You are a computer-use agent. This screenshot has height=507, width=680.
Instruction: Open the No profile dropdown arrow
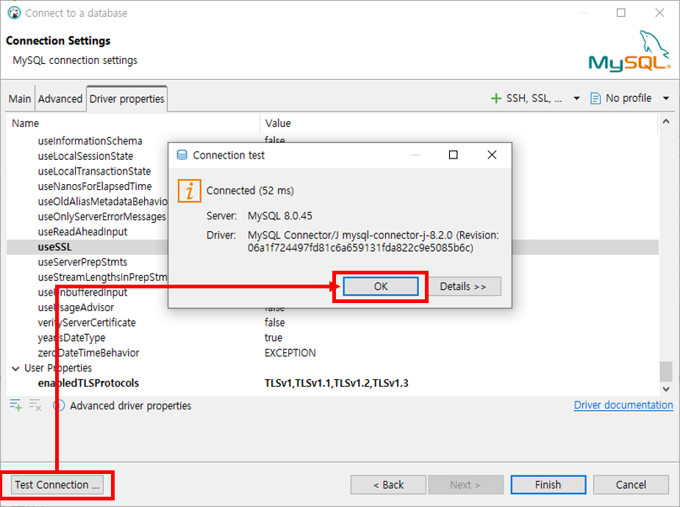(666, 99)
